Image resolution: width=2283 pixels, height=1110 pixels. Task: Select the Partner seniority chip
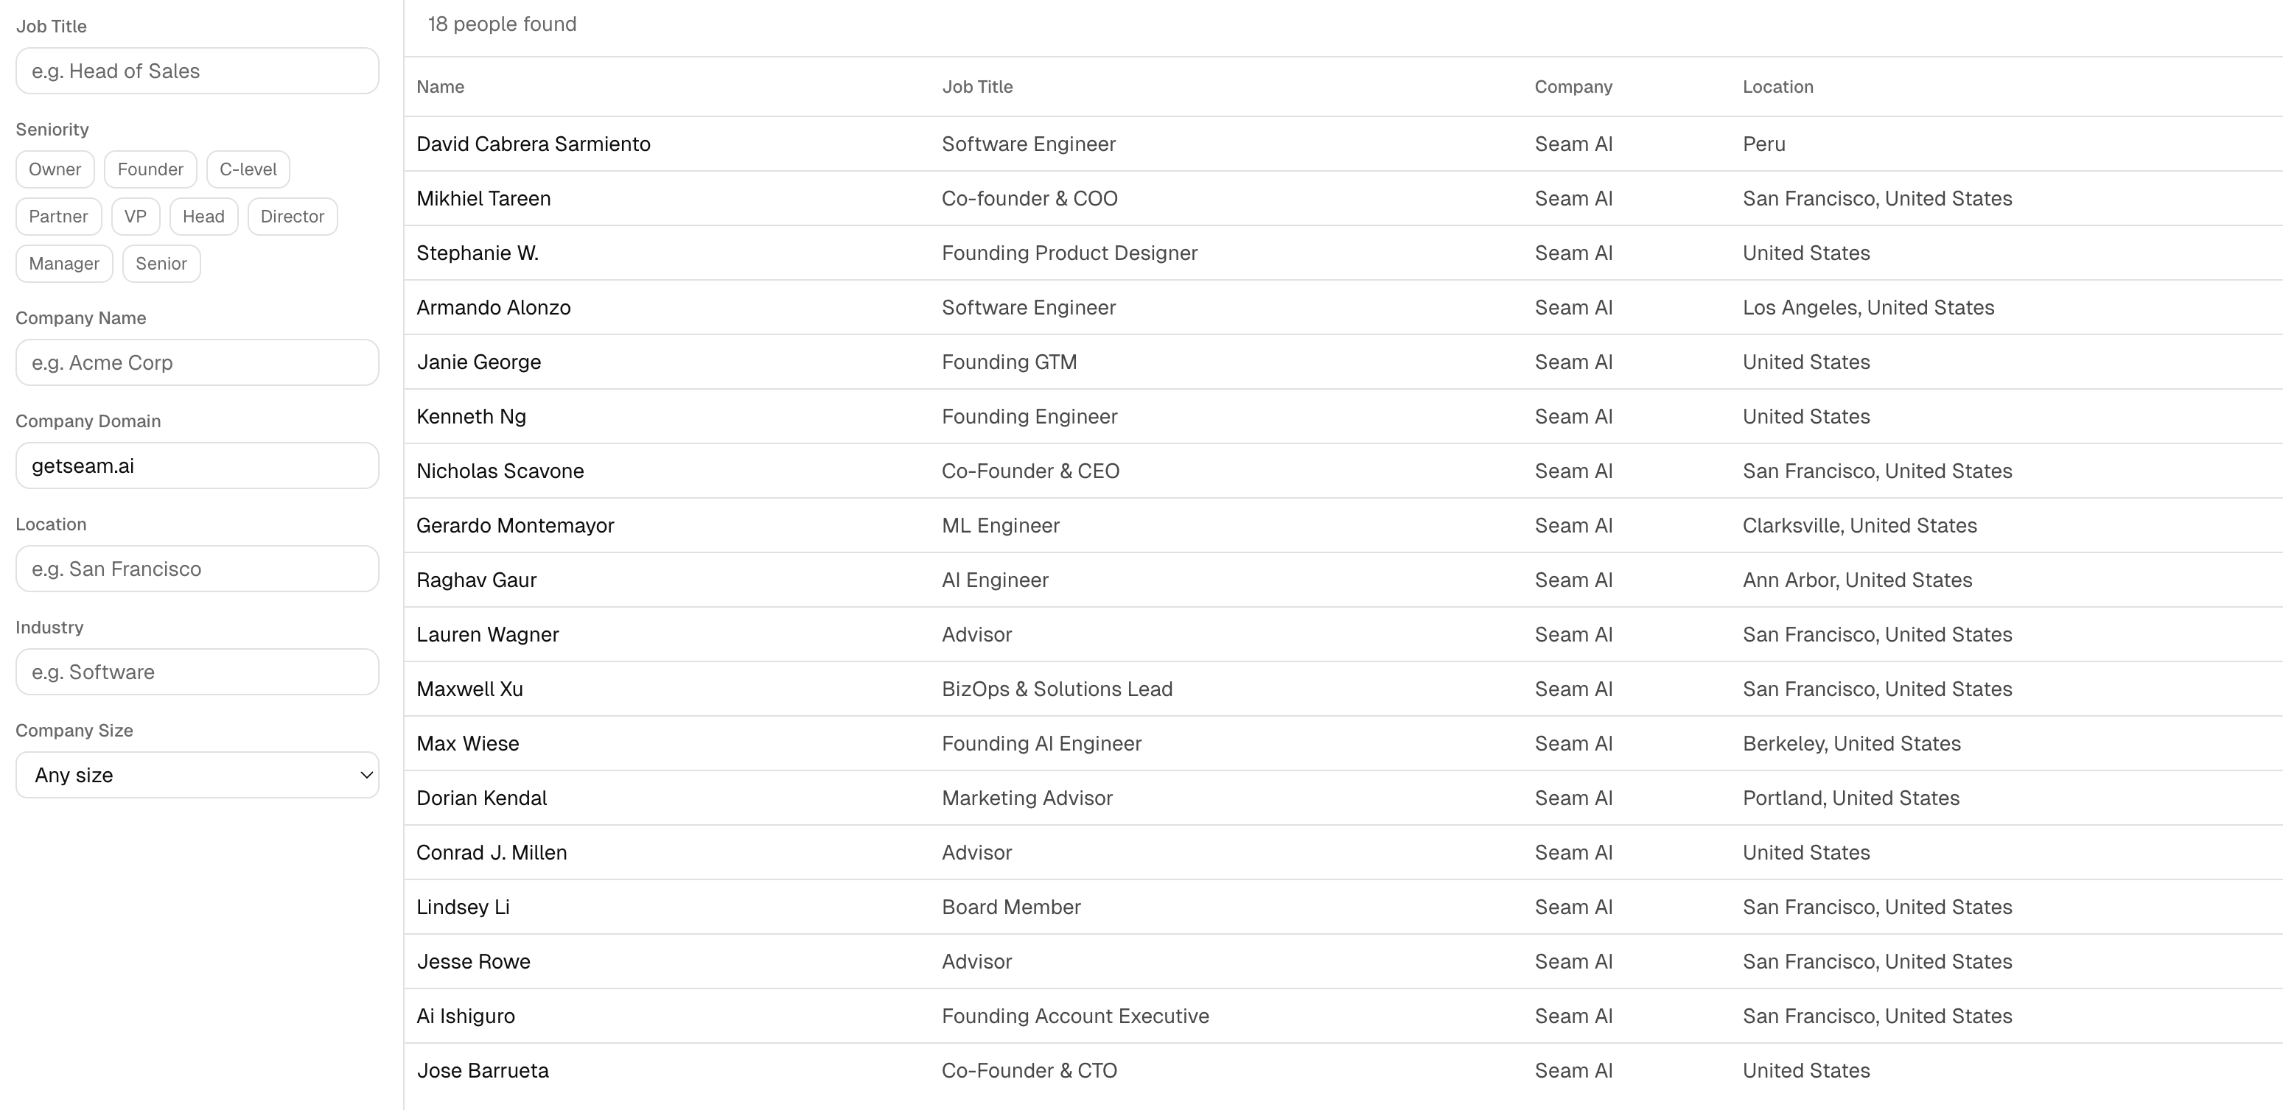[x=58, y=216]
